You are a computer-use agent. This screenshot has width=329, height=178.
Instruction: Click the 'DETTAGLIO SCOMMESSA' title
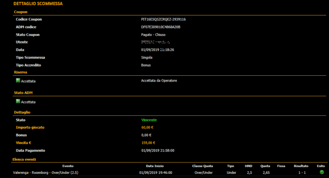coord(38,4)
